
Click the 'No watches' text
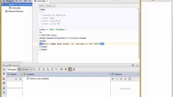pos(125,89)
